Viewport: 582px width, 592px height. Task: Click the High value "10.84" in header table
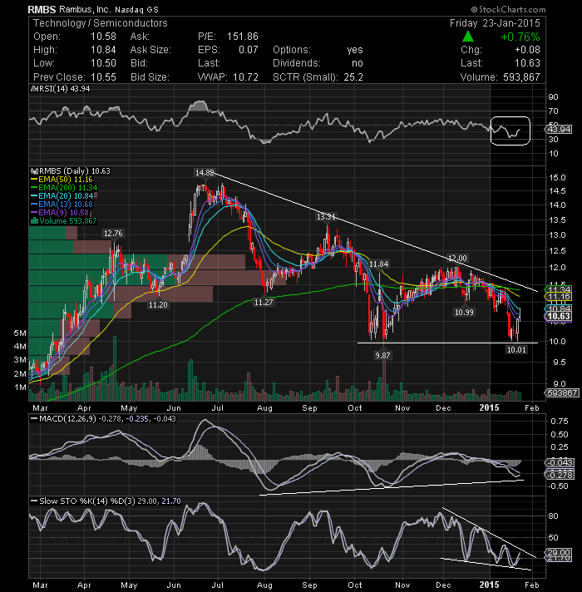103,50
